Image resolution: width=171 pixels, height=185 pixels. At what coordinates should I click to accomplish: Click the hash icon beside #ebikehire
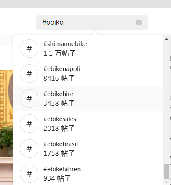point(29,99)
